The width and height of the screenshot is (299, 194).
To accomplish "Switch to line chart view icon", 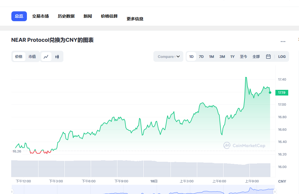I will [46, 57].
